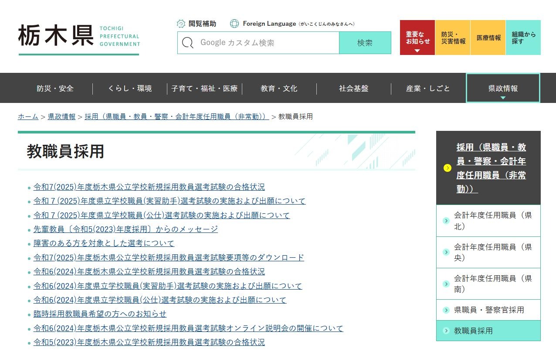This screenshot has width=556, height=352.
Task: Open 臨時採用教職員希望の方へのお知らせ link
Action: coord(100,314)
